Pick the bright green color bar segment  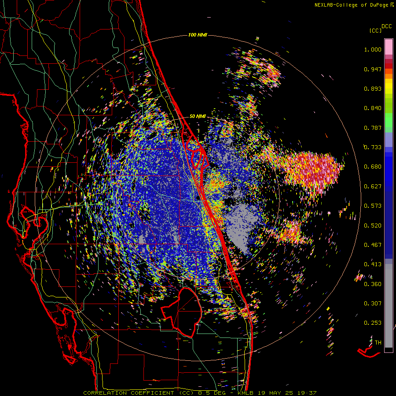point(389,120)
